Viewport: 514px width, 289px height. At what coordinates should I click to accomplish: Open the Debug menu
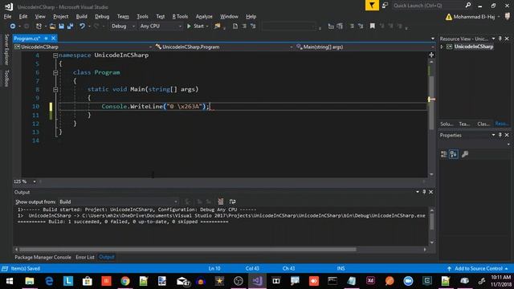pyautogui.click(x=102, y=16)
